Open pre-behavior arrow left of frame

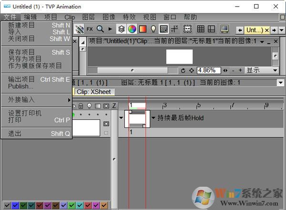pos(121,118)
